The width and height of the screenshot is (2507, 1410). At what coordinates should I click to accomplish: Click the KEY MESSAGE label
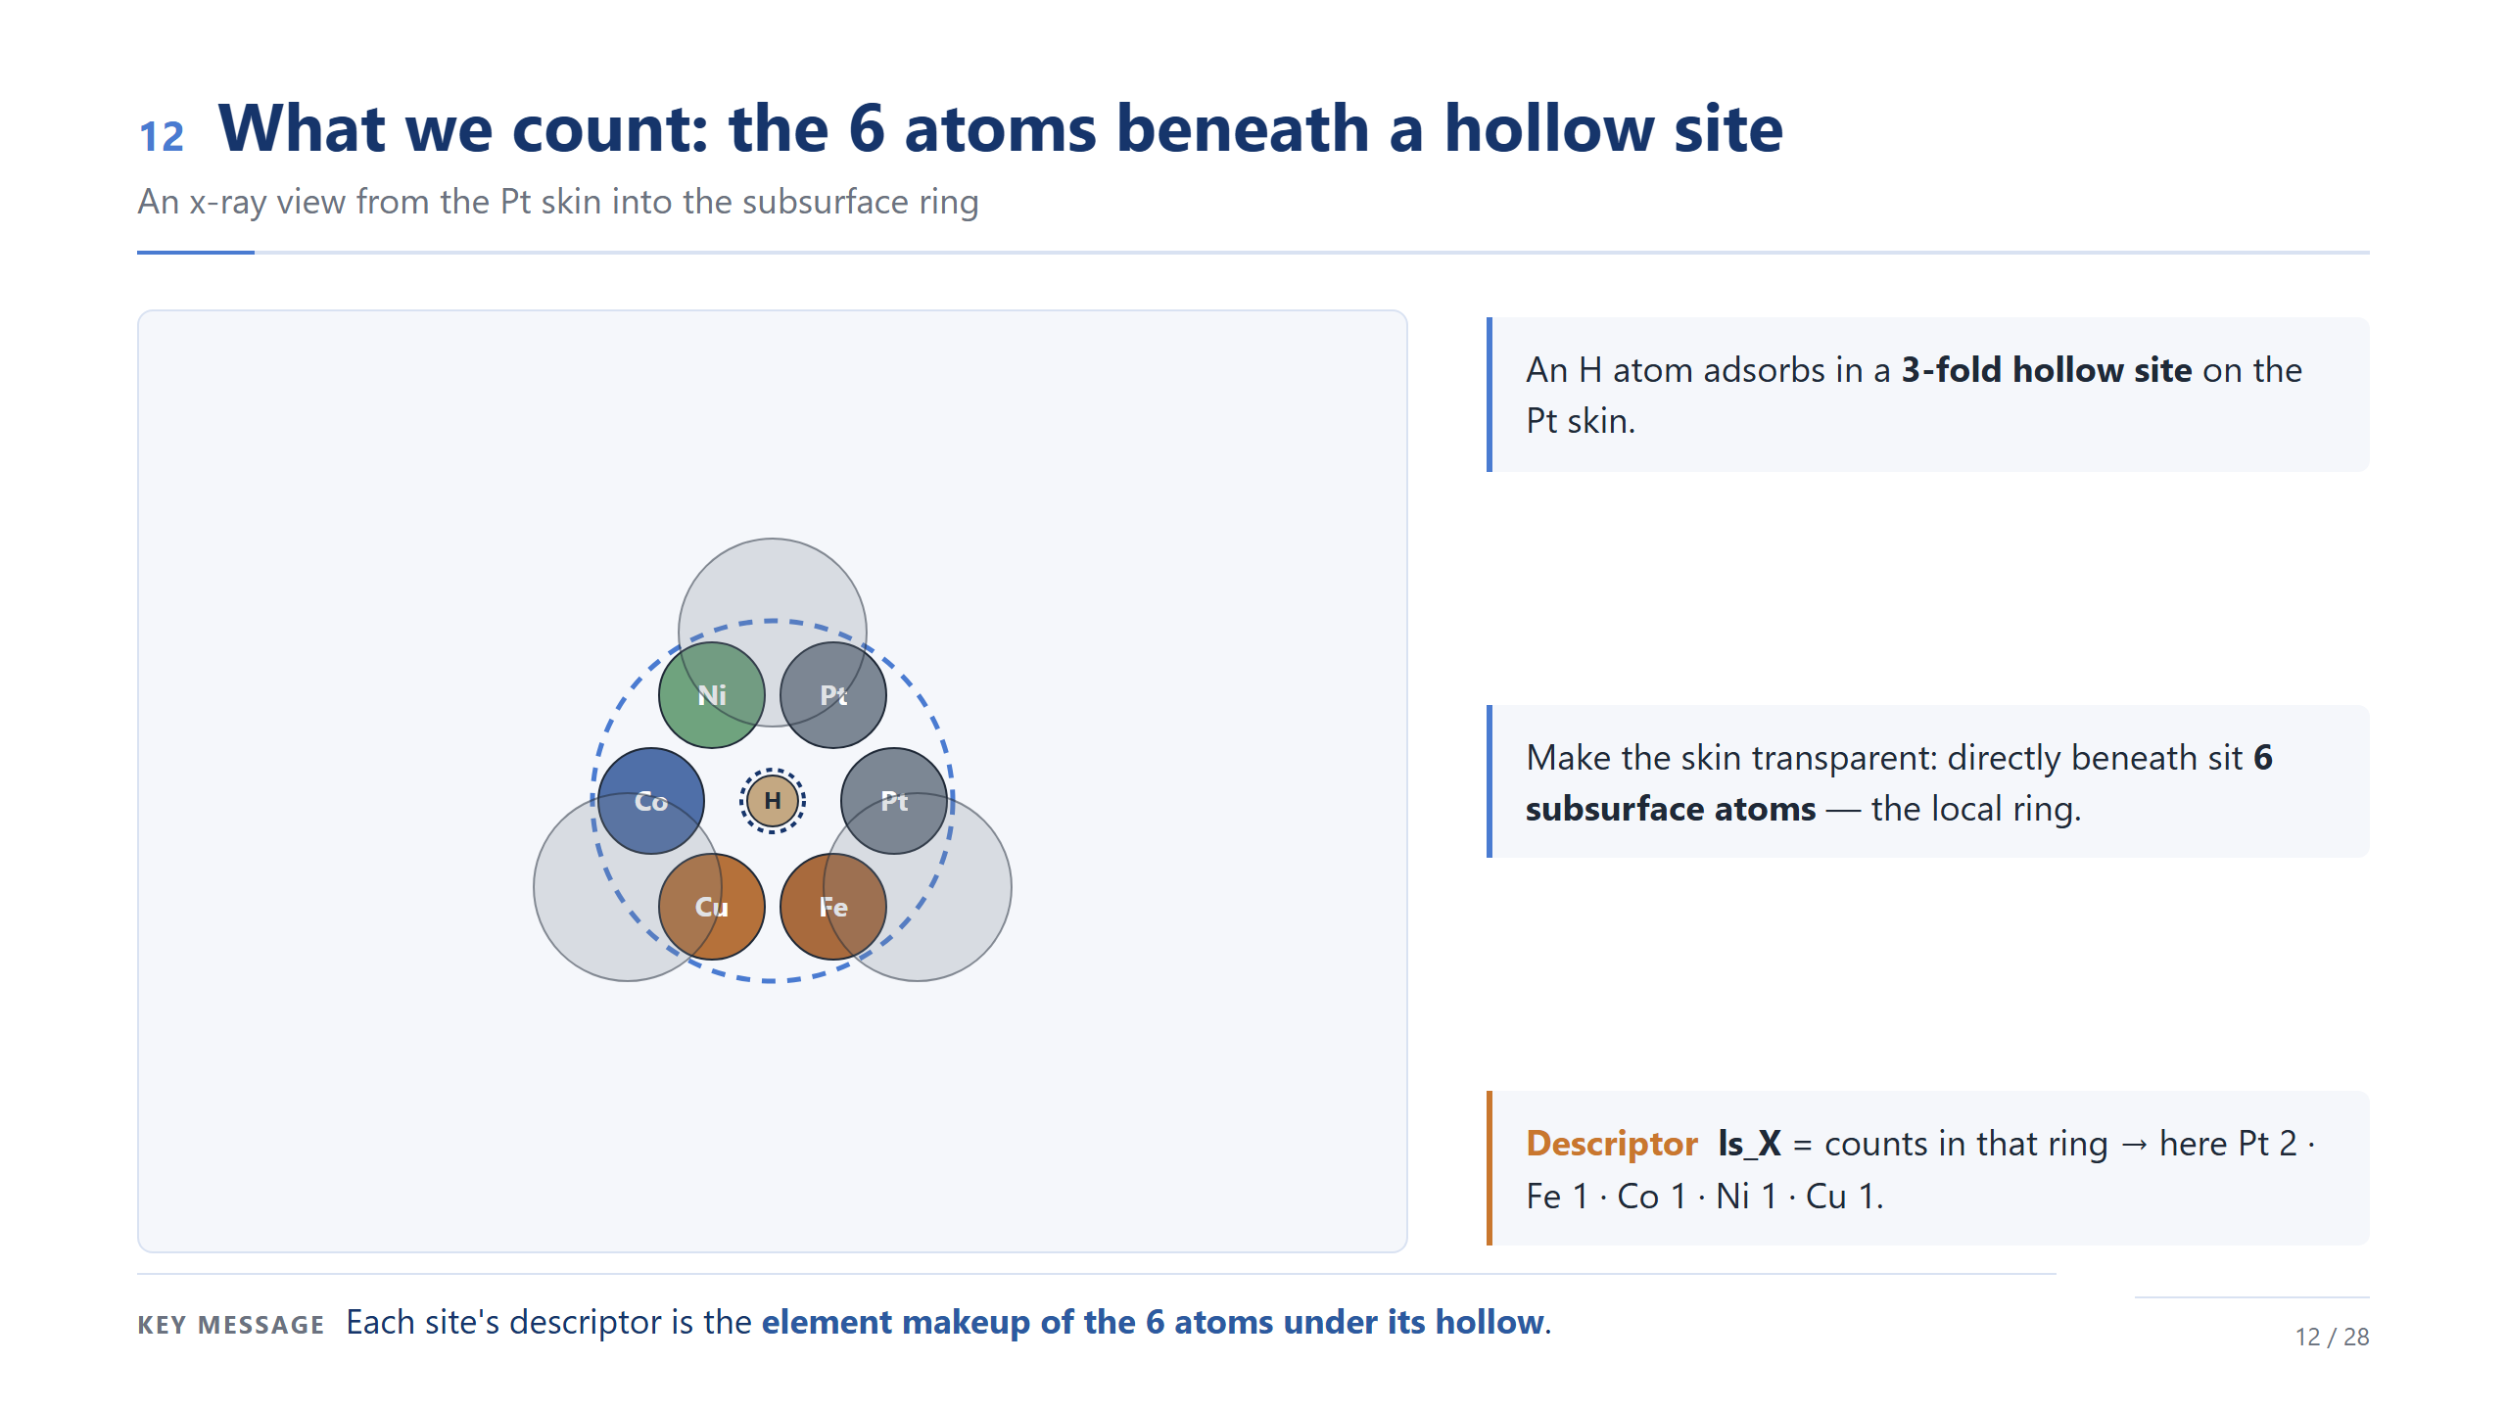pyautogui.click(x=231, y=1325)
